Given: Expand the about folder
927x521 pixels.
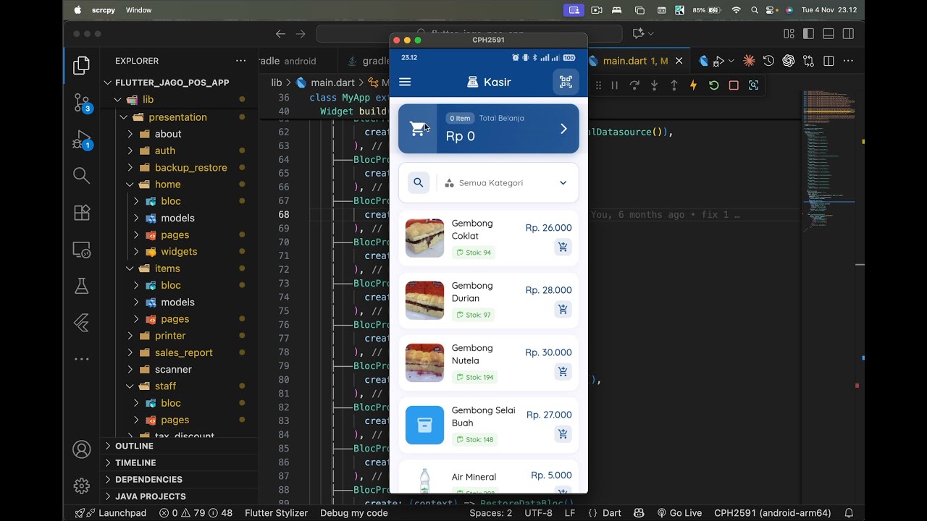Looking at the screenshot, I should [168, 134].
